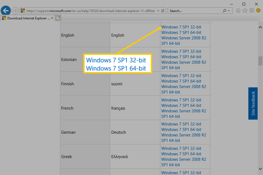Click the browser Forward arrow button
This screenshot has width=263, height=175.
click(x=15, y=11)
